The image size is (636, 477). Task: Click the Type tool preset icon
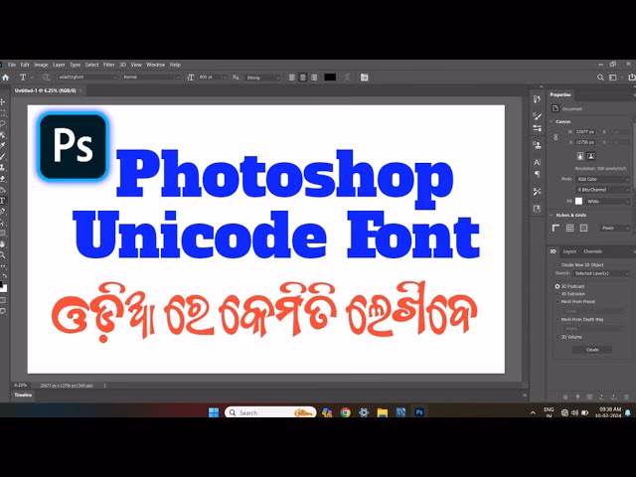[23, 78]
